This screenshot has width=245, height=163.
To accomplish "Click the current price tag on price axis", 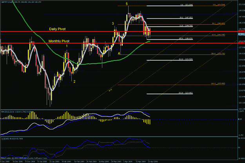I will 241,34.
